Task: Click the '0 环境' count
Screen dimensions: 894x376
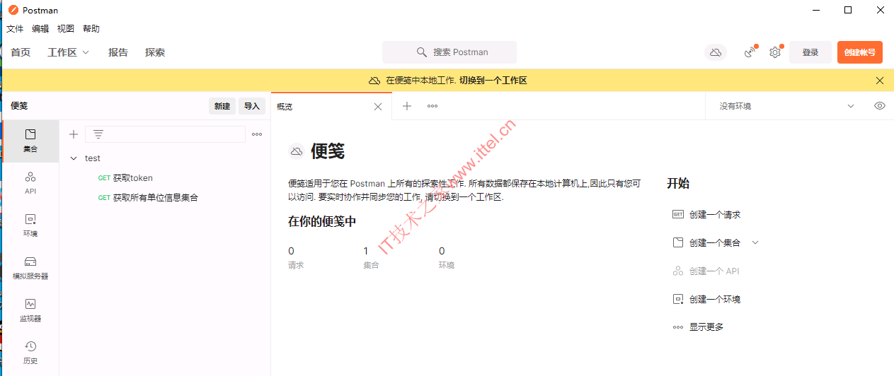Action: [x=446, y=257]
